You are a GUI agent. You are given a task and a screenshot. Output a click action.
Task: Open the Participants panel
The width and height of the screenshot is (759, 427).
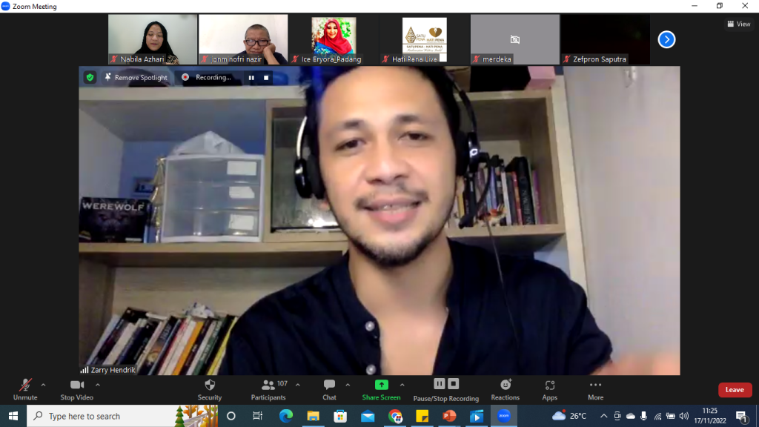(x=268, y=390)
